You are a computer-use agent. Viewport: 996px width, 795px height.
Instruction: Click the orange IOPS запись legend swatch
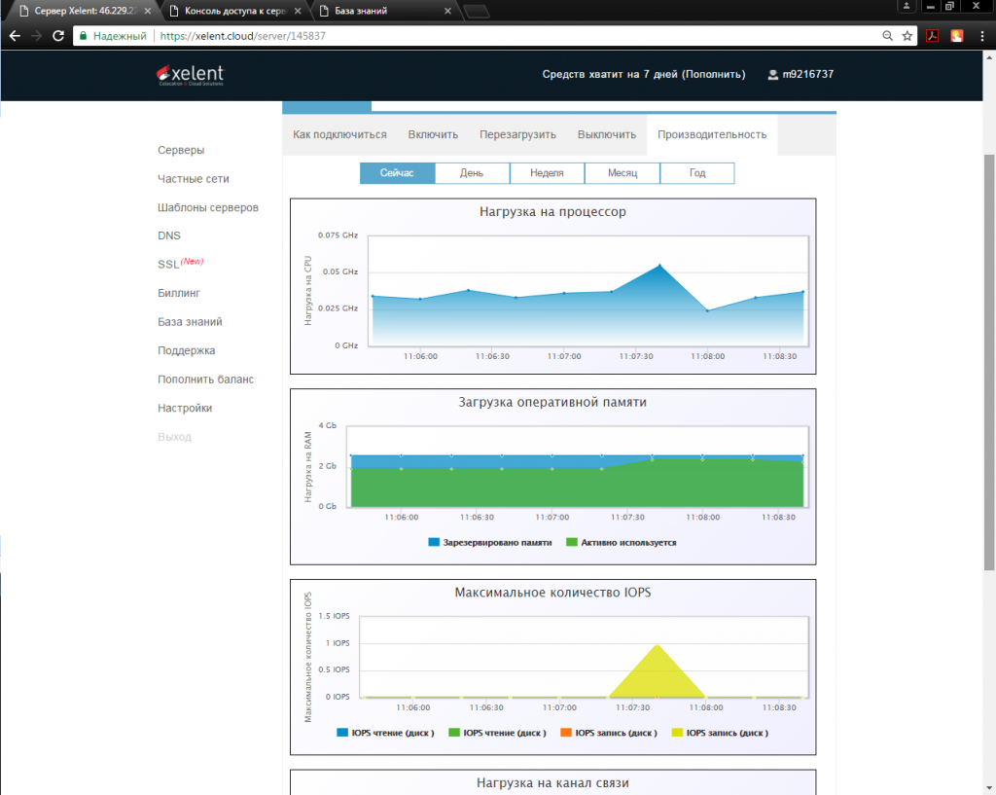(x=566, y=733)
